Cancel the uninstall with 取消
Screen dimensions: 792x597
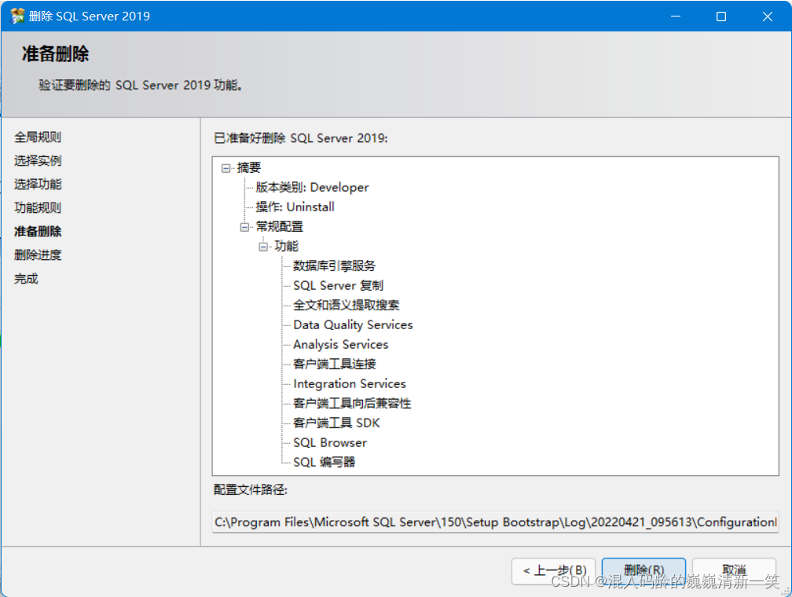[734, 571]
